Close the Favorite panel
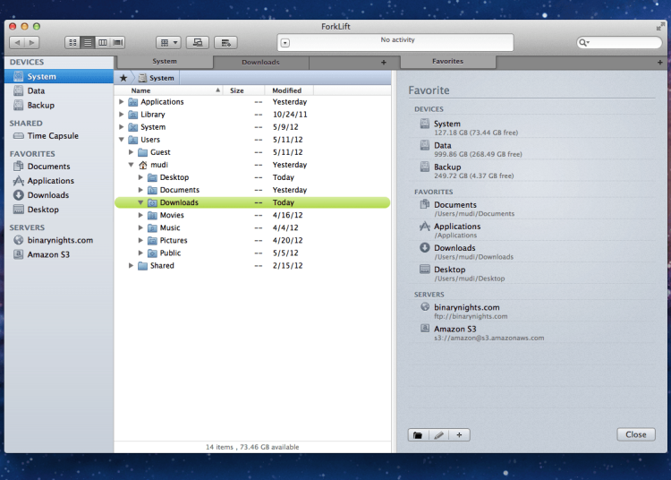Screen dimensions: 671x480 point(635,434)
